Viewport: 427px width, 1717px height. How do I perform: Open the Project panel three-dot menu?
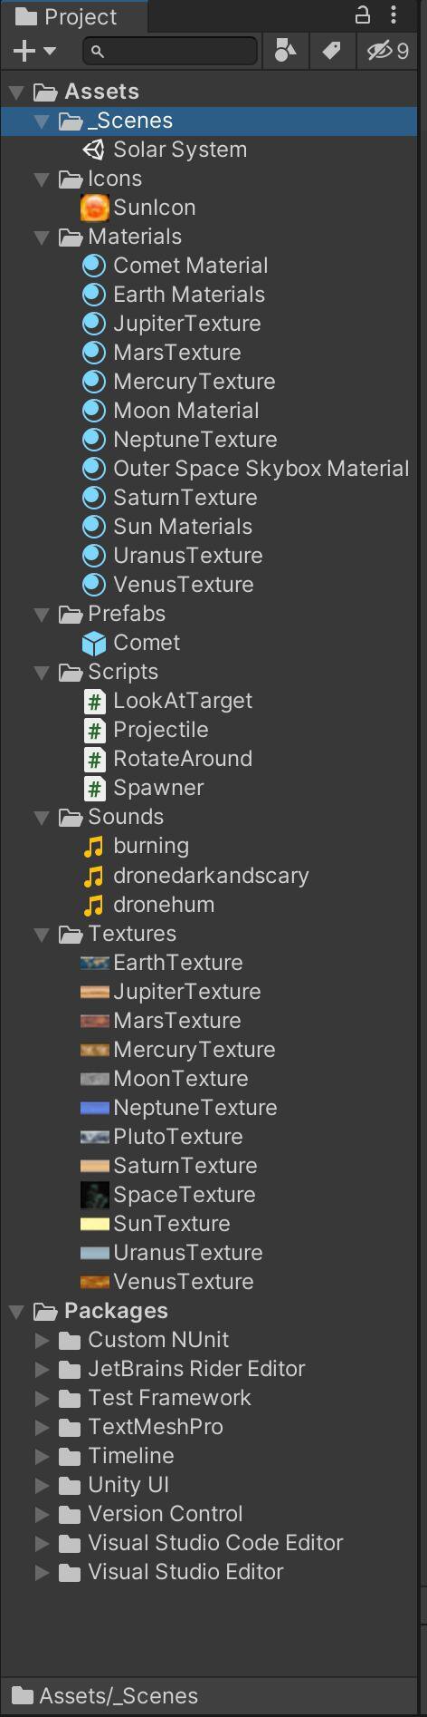(x=394, y=15)
